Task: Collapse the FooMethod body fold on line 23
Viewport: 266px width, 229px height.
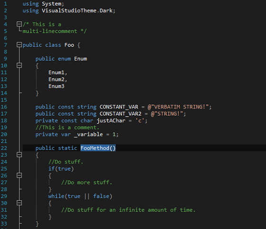Action: (19, 155)
